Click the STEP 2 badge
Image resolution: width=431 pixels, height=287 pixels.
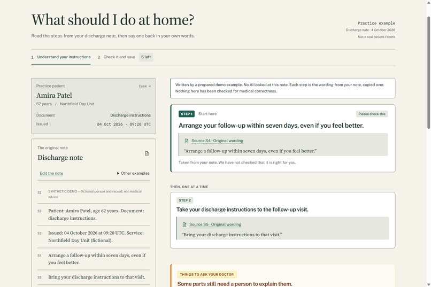point(184,200)
